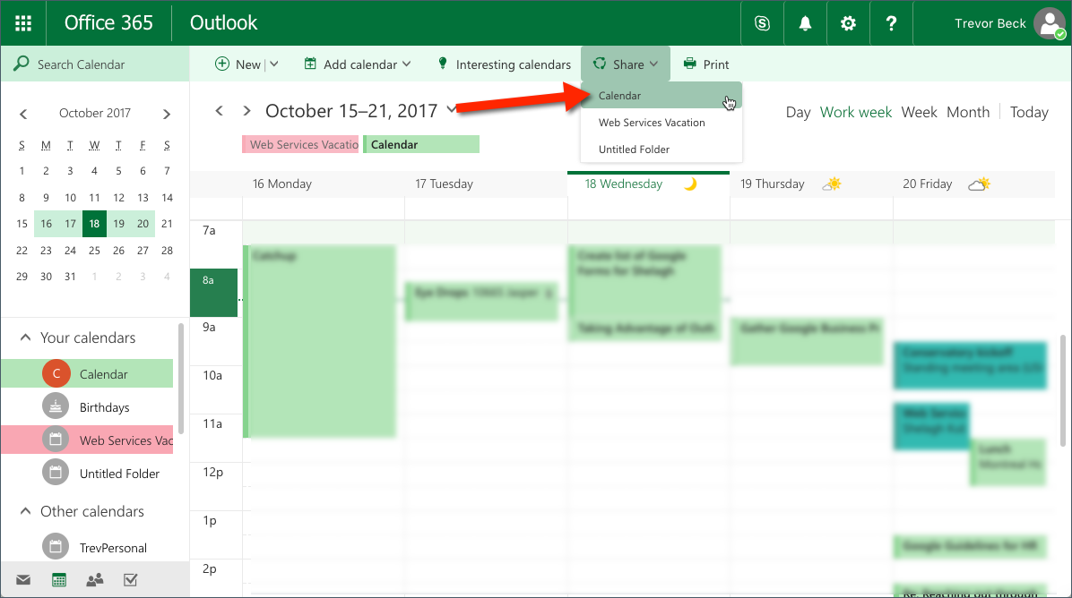Choose Web Services Vacation in Share menu

tap(661, 123)
